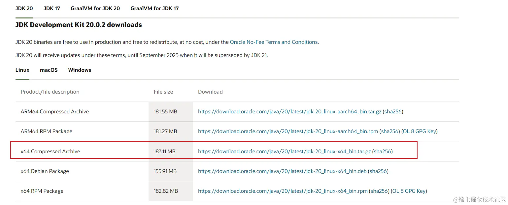Click x64 Debian Package row label
The height and width of the screenshot is (205, 508).
click(45, 171)
